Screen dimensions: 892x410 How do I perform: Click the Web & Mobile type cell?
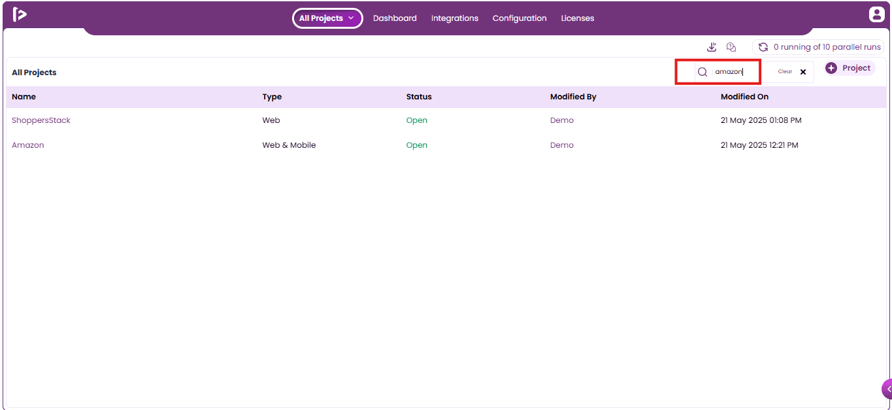(289, 145)
